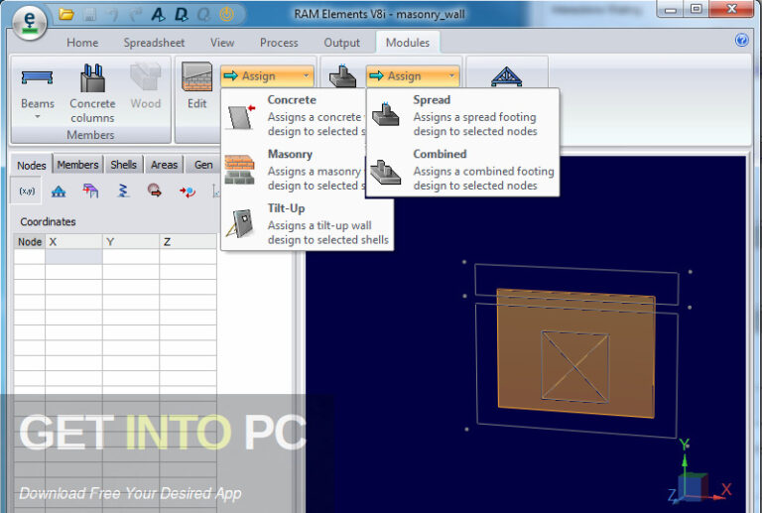
Task: Open the Output ribbon tab
Action: click(x=342, y=43)
